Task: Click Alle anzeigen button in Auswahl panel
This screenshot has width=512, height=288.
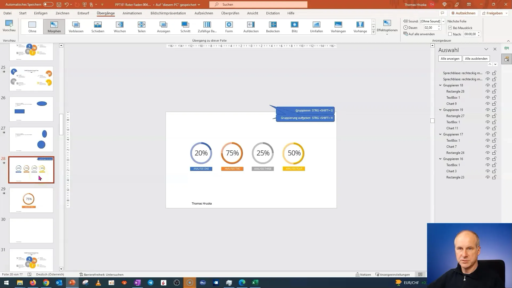Action: coord(450,58)
